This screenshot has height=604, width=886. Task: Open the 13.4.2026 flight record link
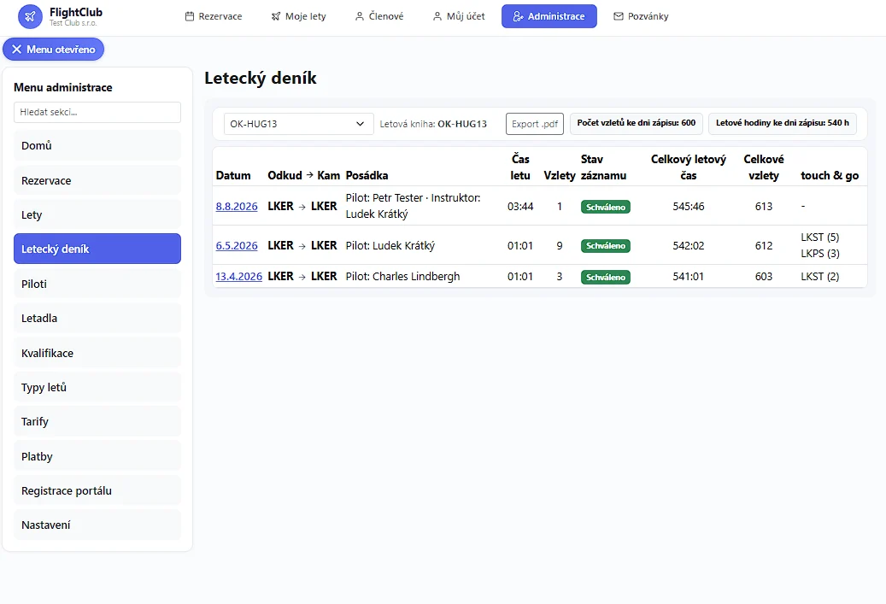239,276
